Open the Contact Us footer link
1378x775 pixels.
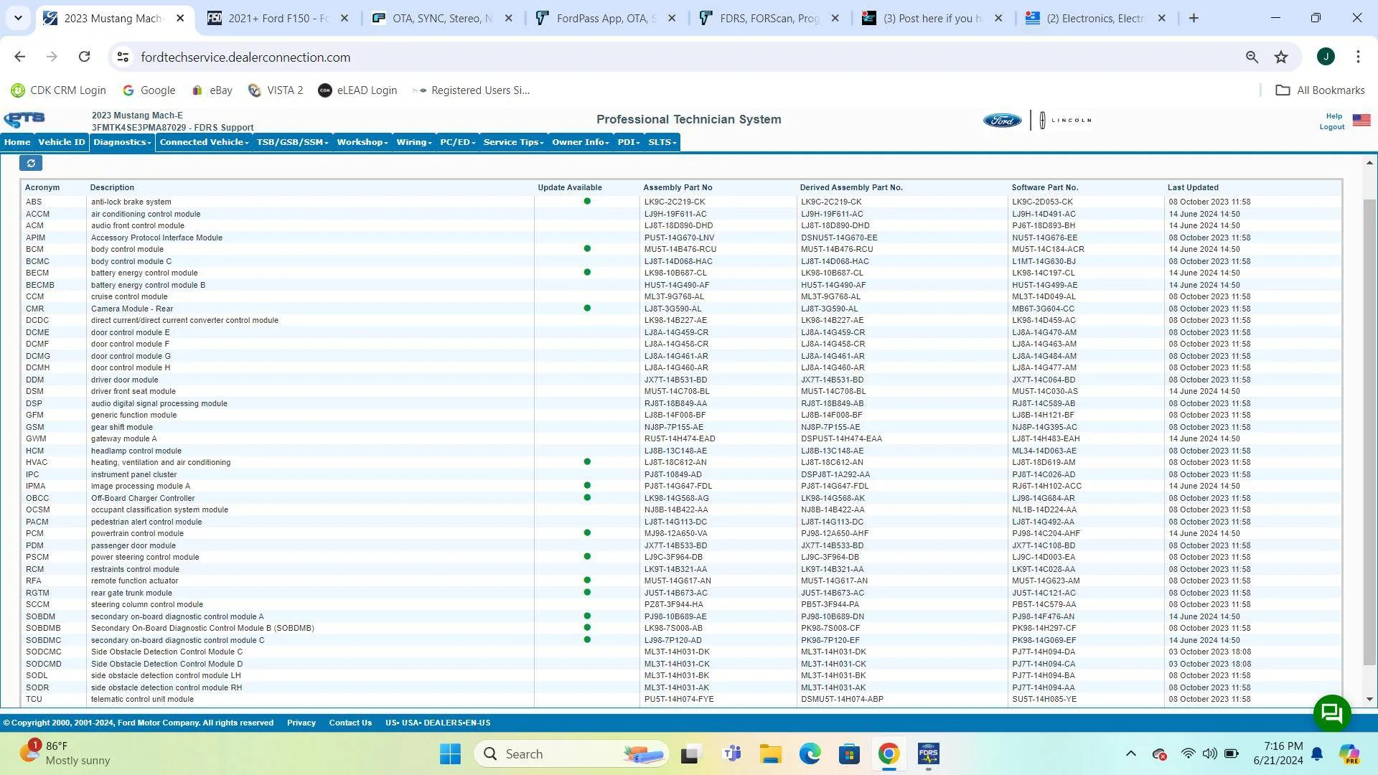tap(350, 723)
